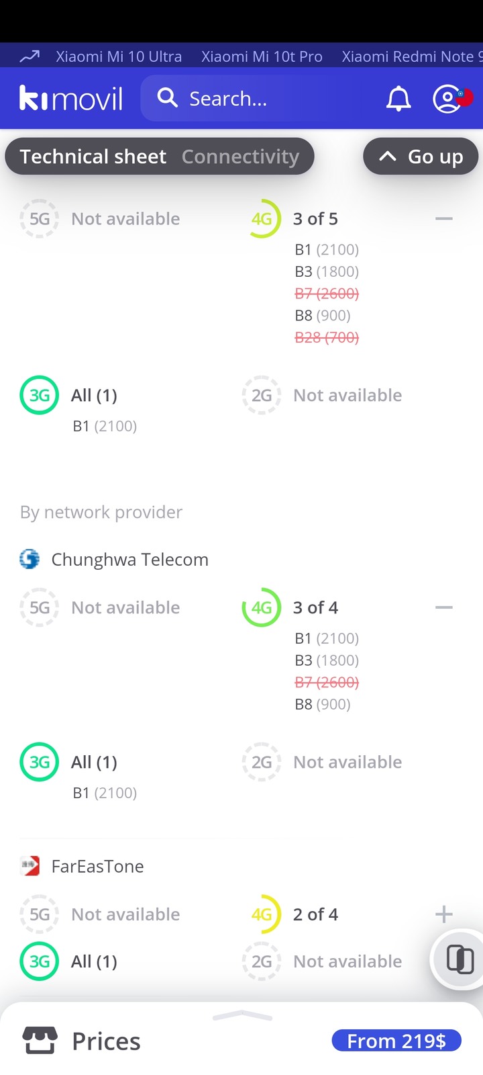Tap the magnifier search icon
483x1075 pixels.
coord(167,98)
